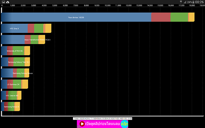Image resolution: width=205 pixels, height=128 pixels.
Task: Tap the 12,000 axis tick label
Action: click(x=129, y=6)
